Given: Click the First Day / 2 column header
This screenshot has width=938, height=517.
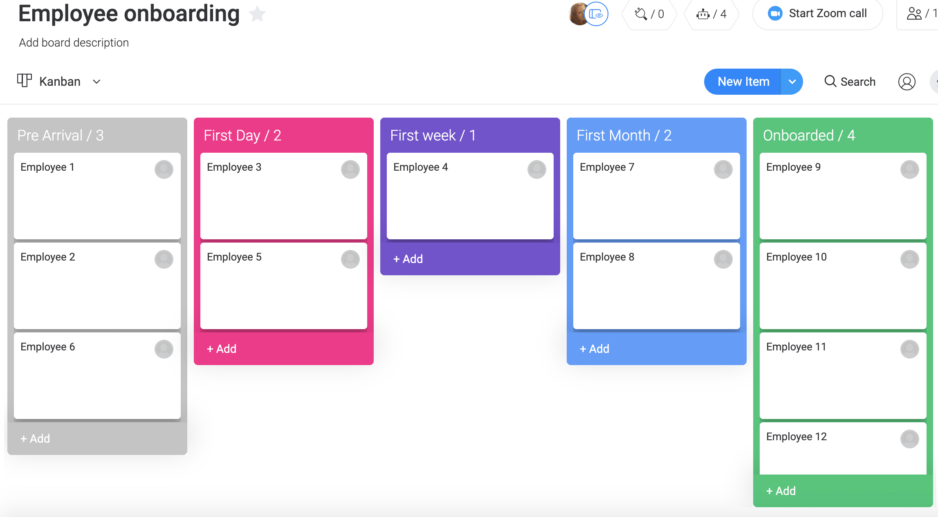Looking at the screenshot, I should point(242,135).
